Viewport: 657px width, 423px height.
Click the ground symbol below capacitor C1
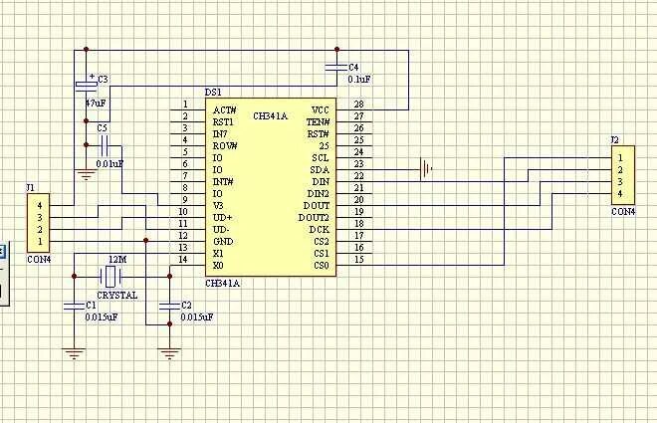tap(75, 354)
